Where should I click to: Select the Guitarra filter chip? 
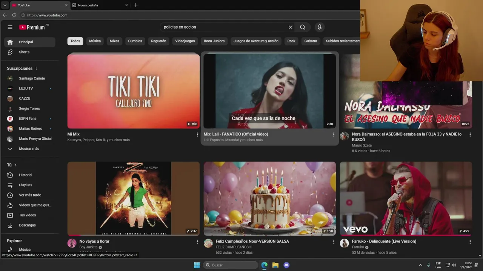pos(311,41)
